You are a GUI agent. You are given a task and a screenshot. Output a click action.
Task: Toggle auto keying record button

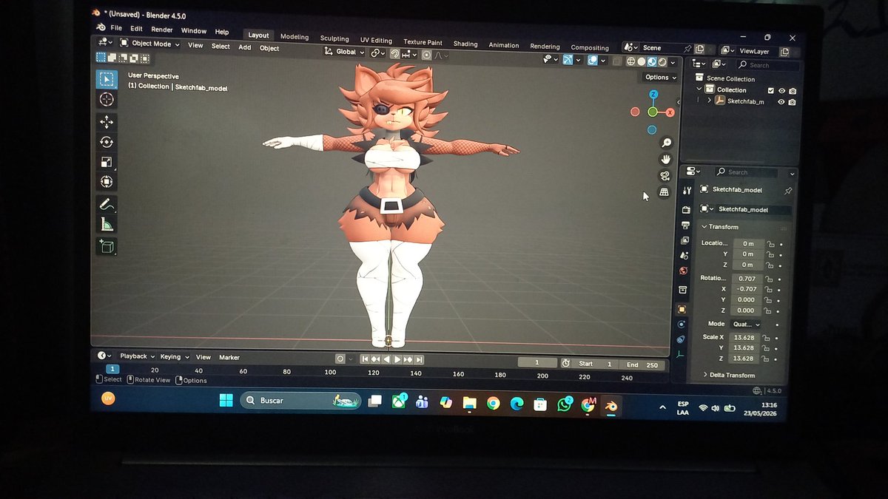pos(340,359)
